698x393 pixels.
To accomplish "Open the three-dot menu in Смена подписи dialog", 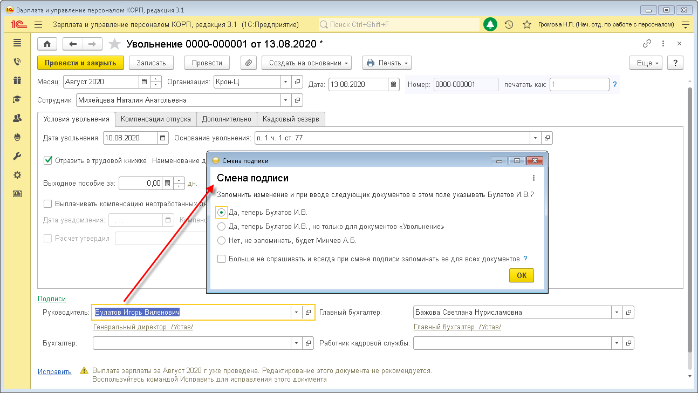I will coord(533,178).
